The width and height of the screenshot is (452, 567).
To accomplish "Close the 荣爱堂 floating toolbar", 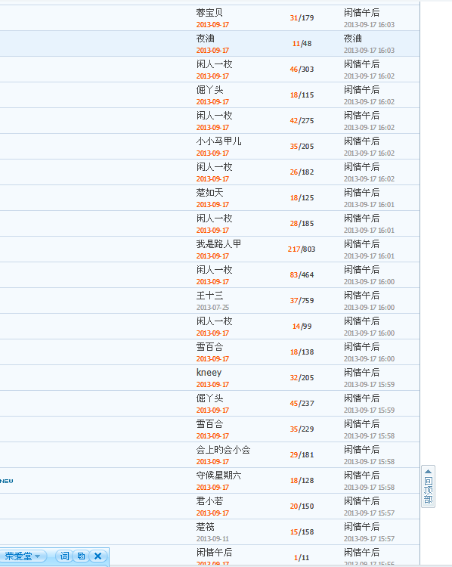I will pos(98,556).
